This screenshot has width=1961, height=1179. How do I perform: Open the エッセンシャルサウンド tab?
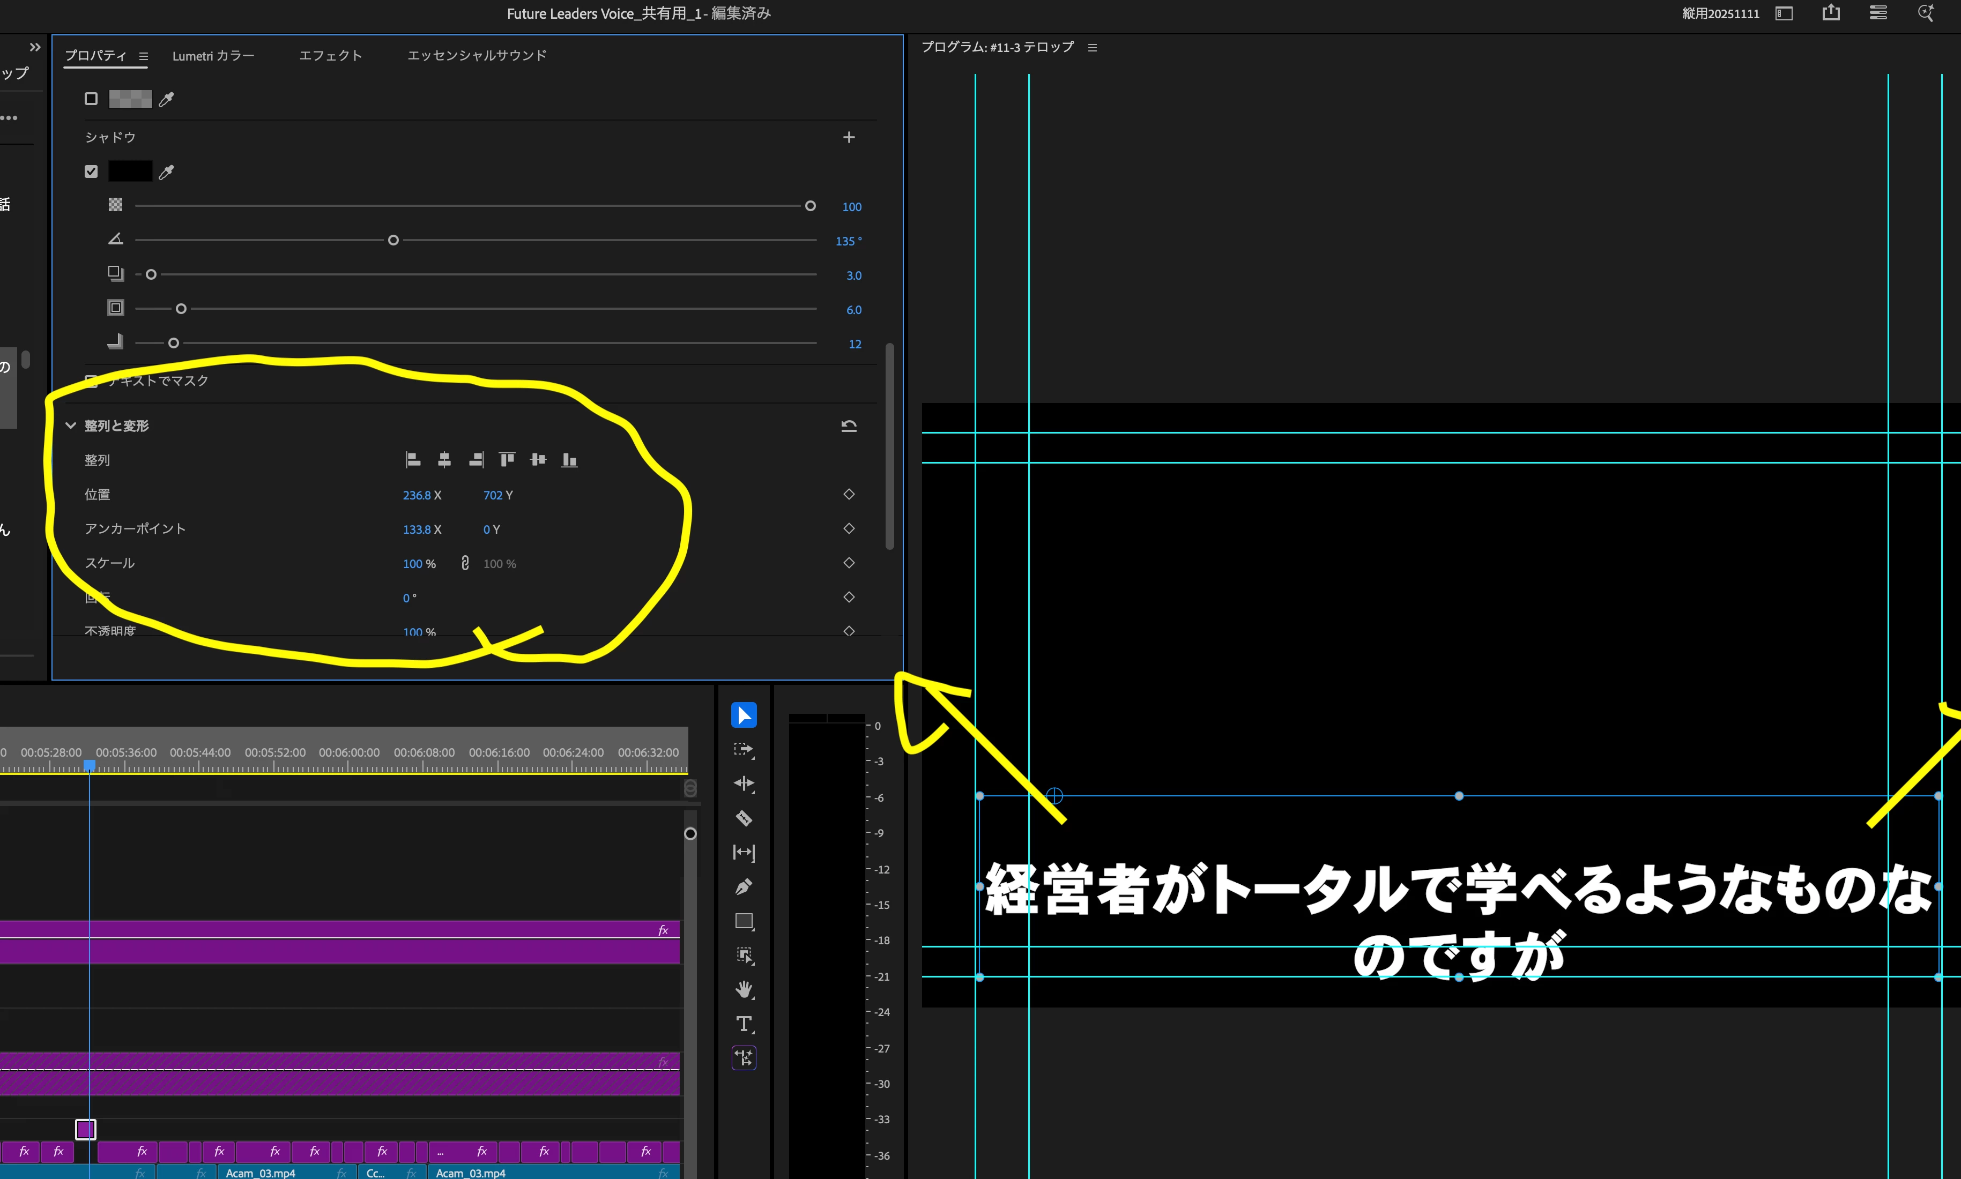477,56
